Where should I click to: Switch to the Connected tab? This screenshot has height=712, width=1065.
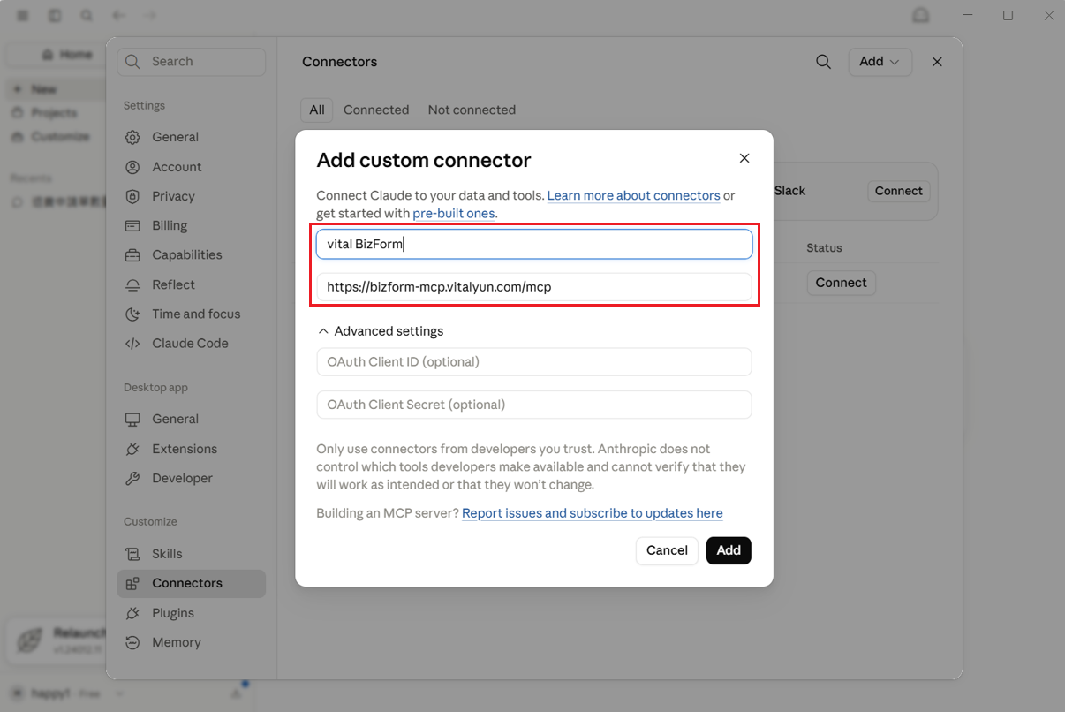(x=376, y=110)
